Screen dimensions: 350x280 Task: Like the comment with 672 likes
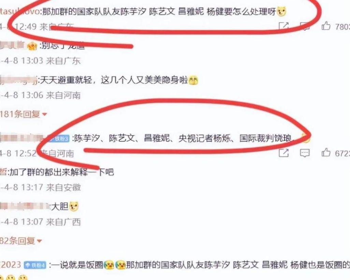[x=326, y=153]
